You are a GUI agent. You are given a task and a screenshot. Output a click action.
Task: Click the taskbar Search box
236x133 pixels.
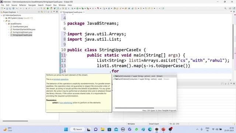pos(77,129)
